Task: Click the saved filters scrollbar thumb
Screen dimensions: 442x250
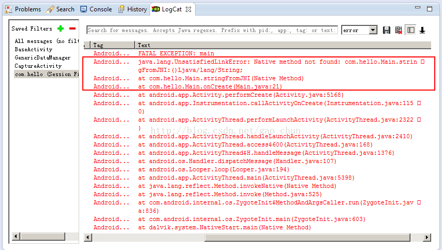Action: pos(42,236)
